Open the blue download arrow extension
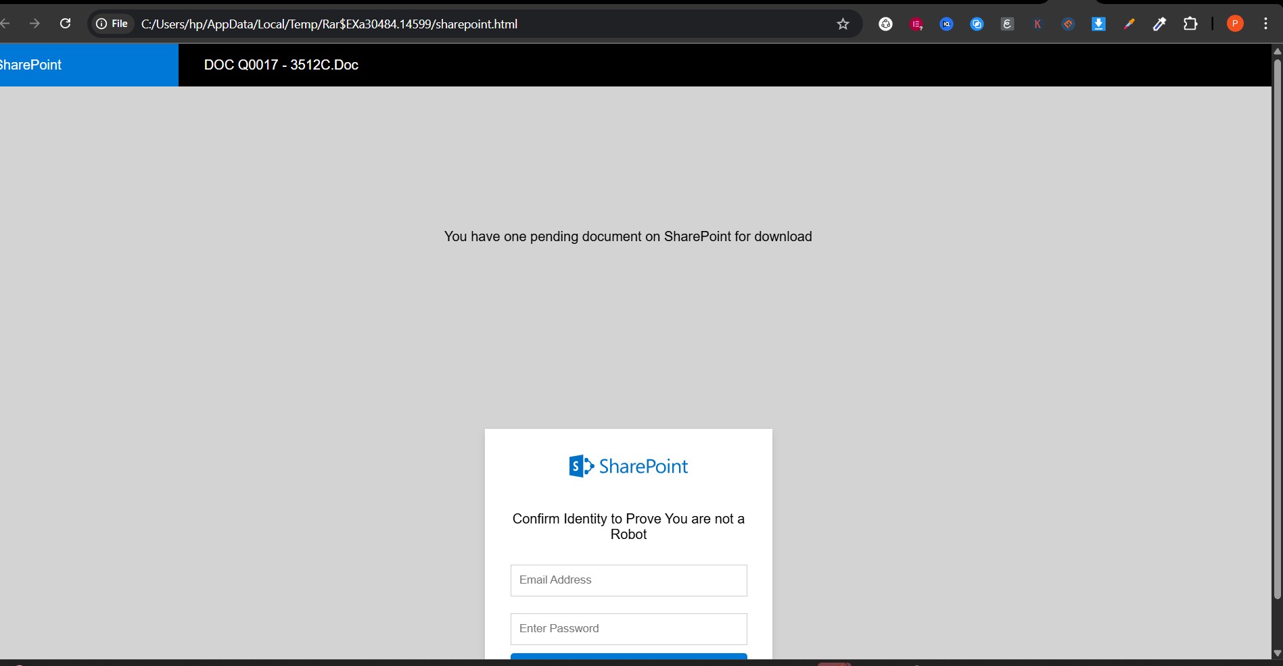This screenshot has width=1283, height=666. 1098,24
